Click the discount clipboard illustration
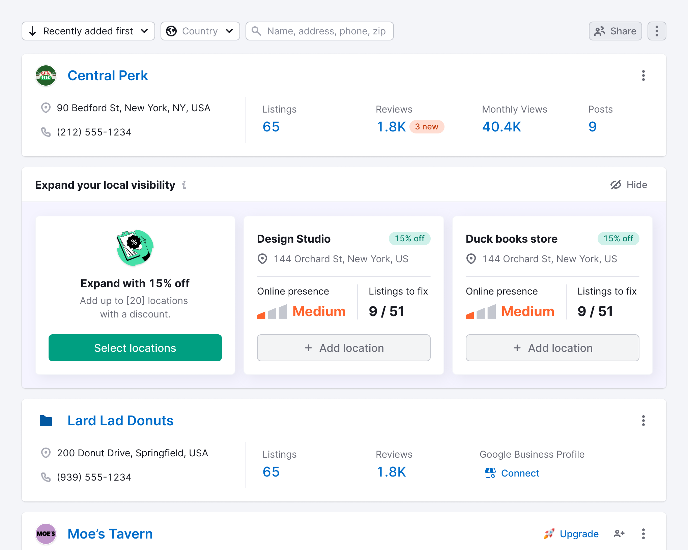This screenshot has width=688, height=550. [135, 248]
